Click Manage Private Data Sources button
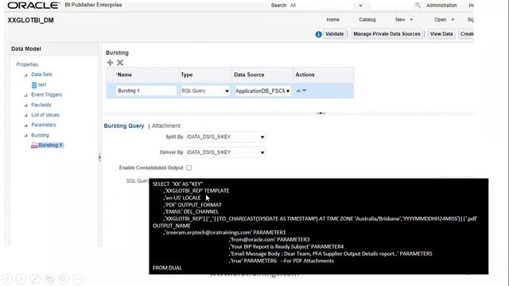Viewport: 509px width, 286px height. (x=387, y=34)
